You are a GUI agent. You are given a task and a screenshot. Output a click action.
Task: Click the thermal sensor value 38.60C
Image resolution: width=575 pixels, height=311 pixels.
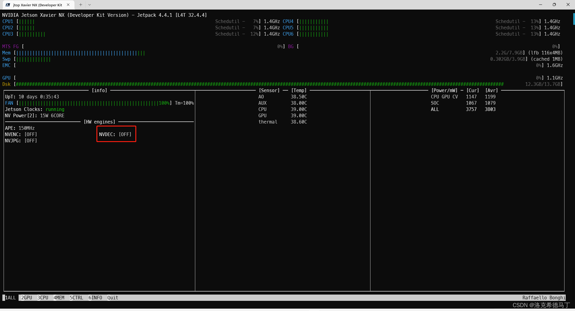299,122
